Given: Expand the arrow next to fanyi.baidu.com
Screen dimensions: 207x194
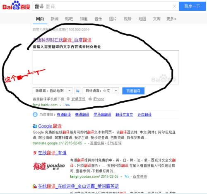Looking at the screenshot, I should click(x=60, y=105).
